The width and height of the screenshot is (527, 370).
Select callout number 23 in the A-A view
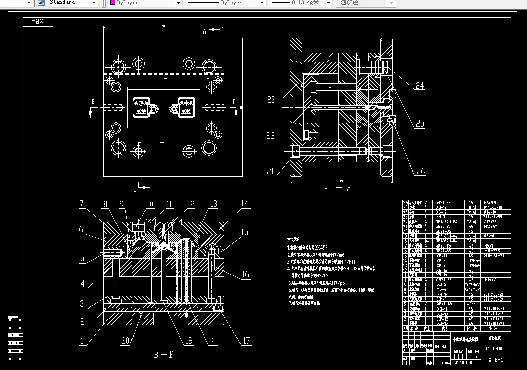click(271, 100)
